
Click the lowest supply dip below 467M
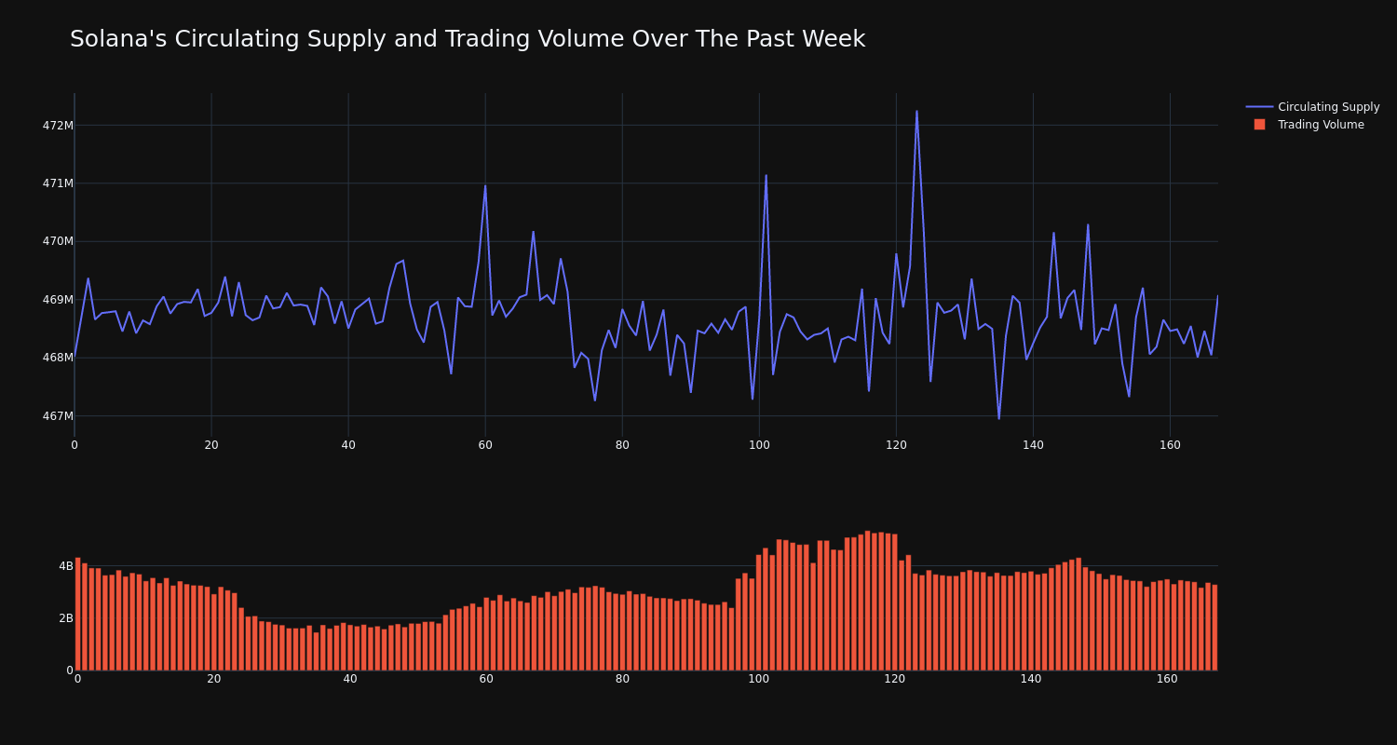click(x=999, y=418)
